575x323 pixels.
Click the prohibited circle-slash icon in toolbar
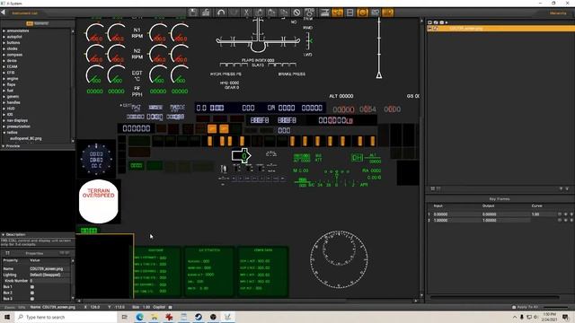point(296,13)
